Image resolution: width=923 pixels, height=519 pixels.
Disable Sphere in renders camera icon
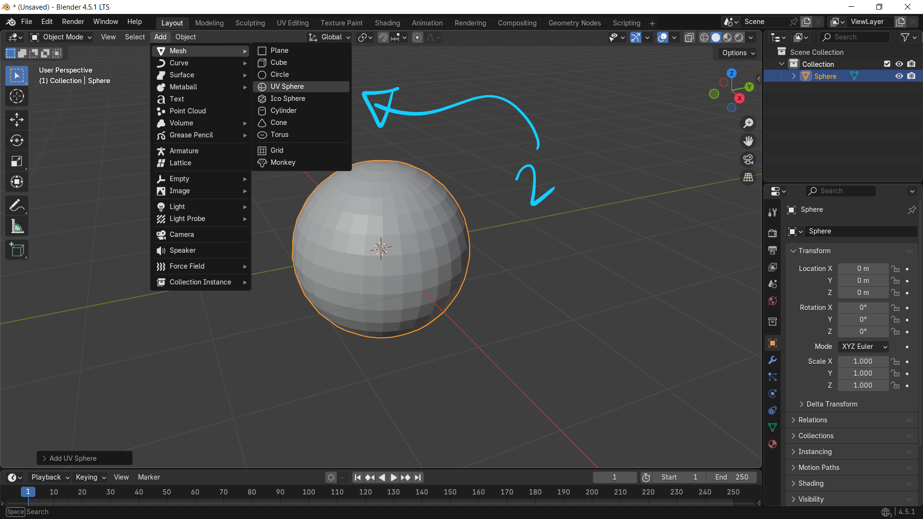point(911,76)
